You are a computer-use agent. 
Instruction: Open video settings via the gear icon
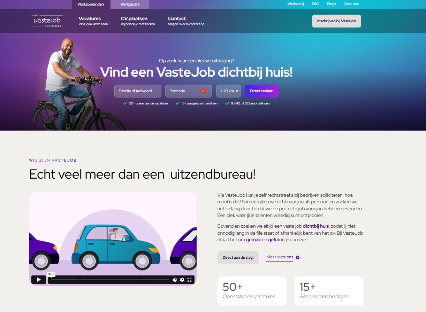coord(182,280)
